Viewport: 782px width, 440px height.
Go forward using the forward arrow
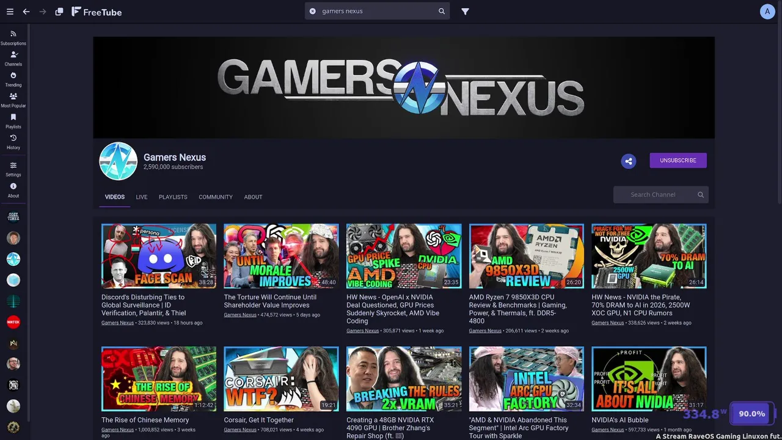43,12
